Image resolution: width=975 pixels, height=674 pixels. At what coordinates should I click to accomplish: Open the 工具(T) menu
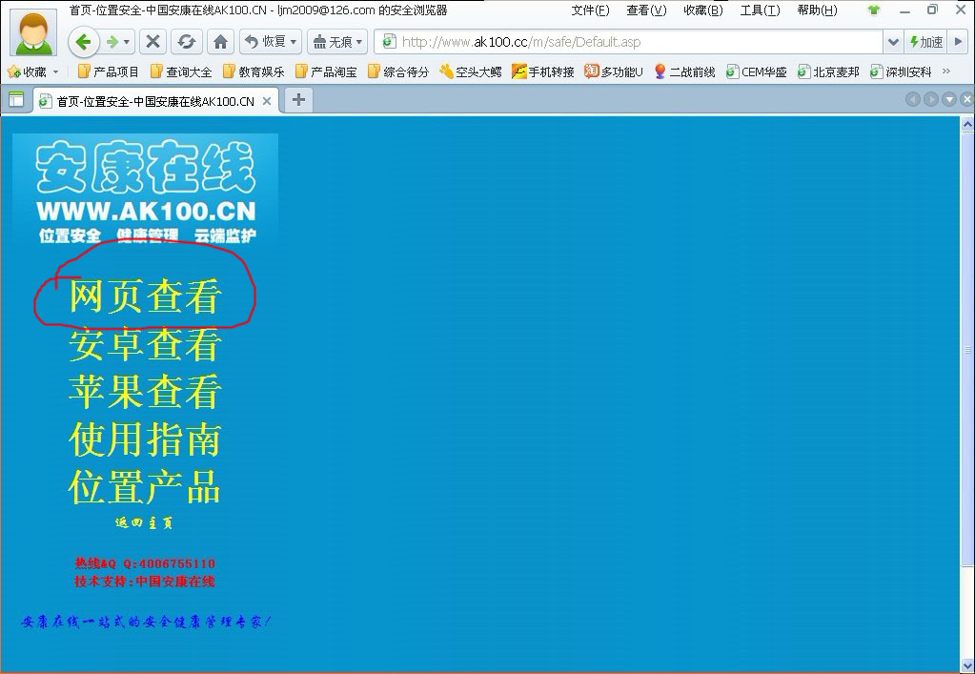(760, 10)
